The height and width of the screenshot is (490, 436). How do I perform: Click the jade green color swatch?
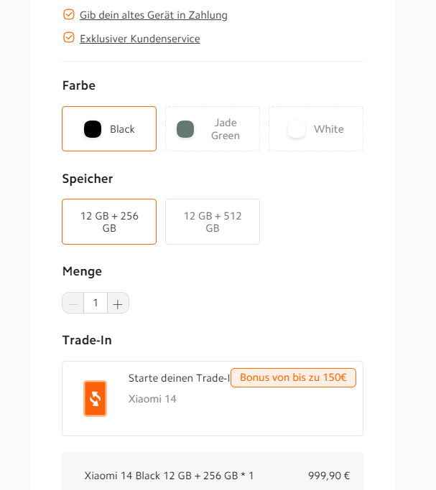185,129
